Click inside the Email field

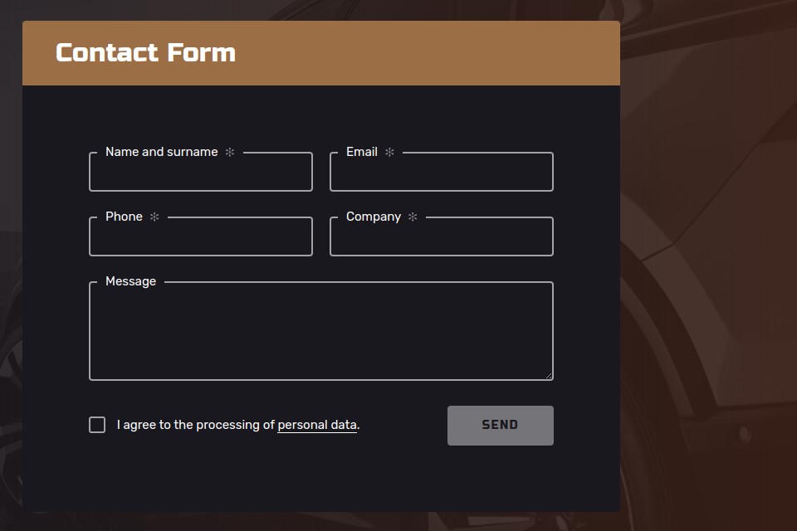442,176
